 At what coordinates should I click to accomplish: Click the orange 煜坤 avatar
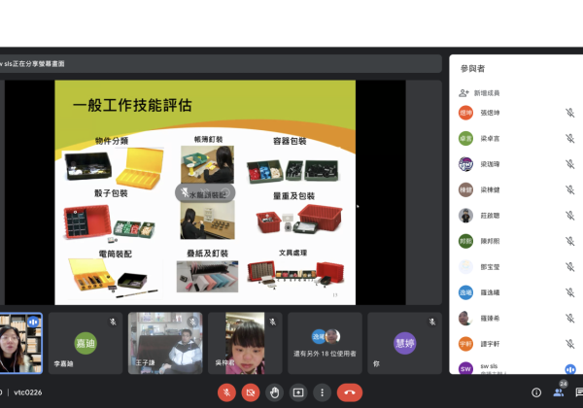click(465, 113)
